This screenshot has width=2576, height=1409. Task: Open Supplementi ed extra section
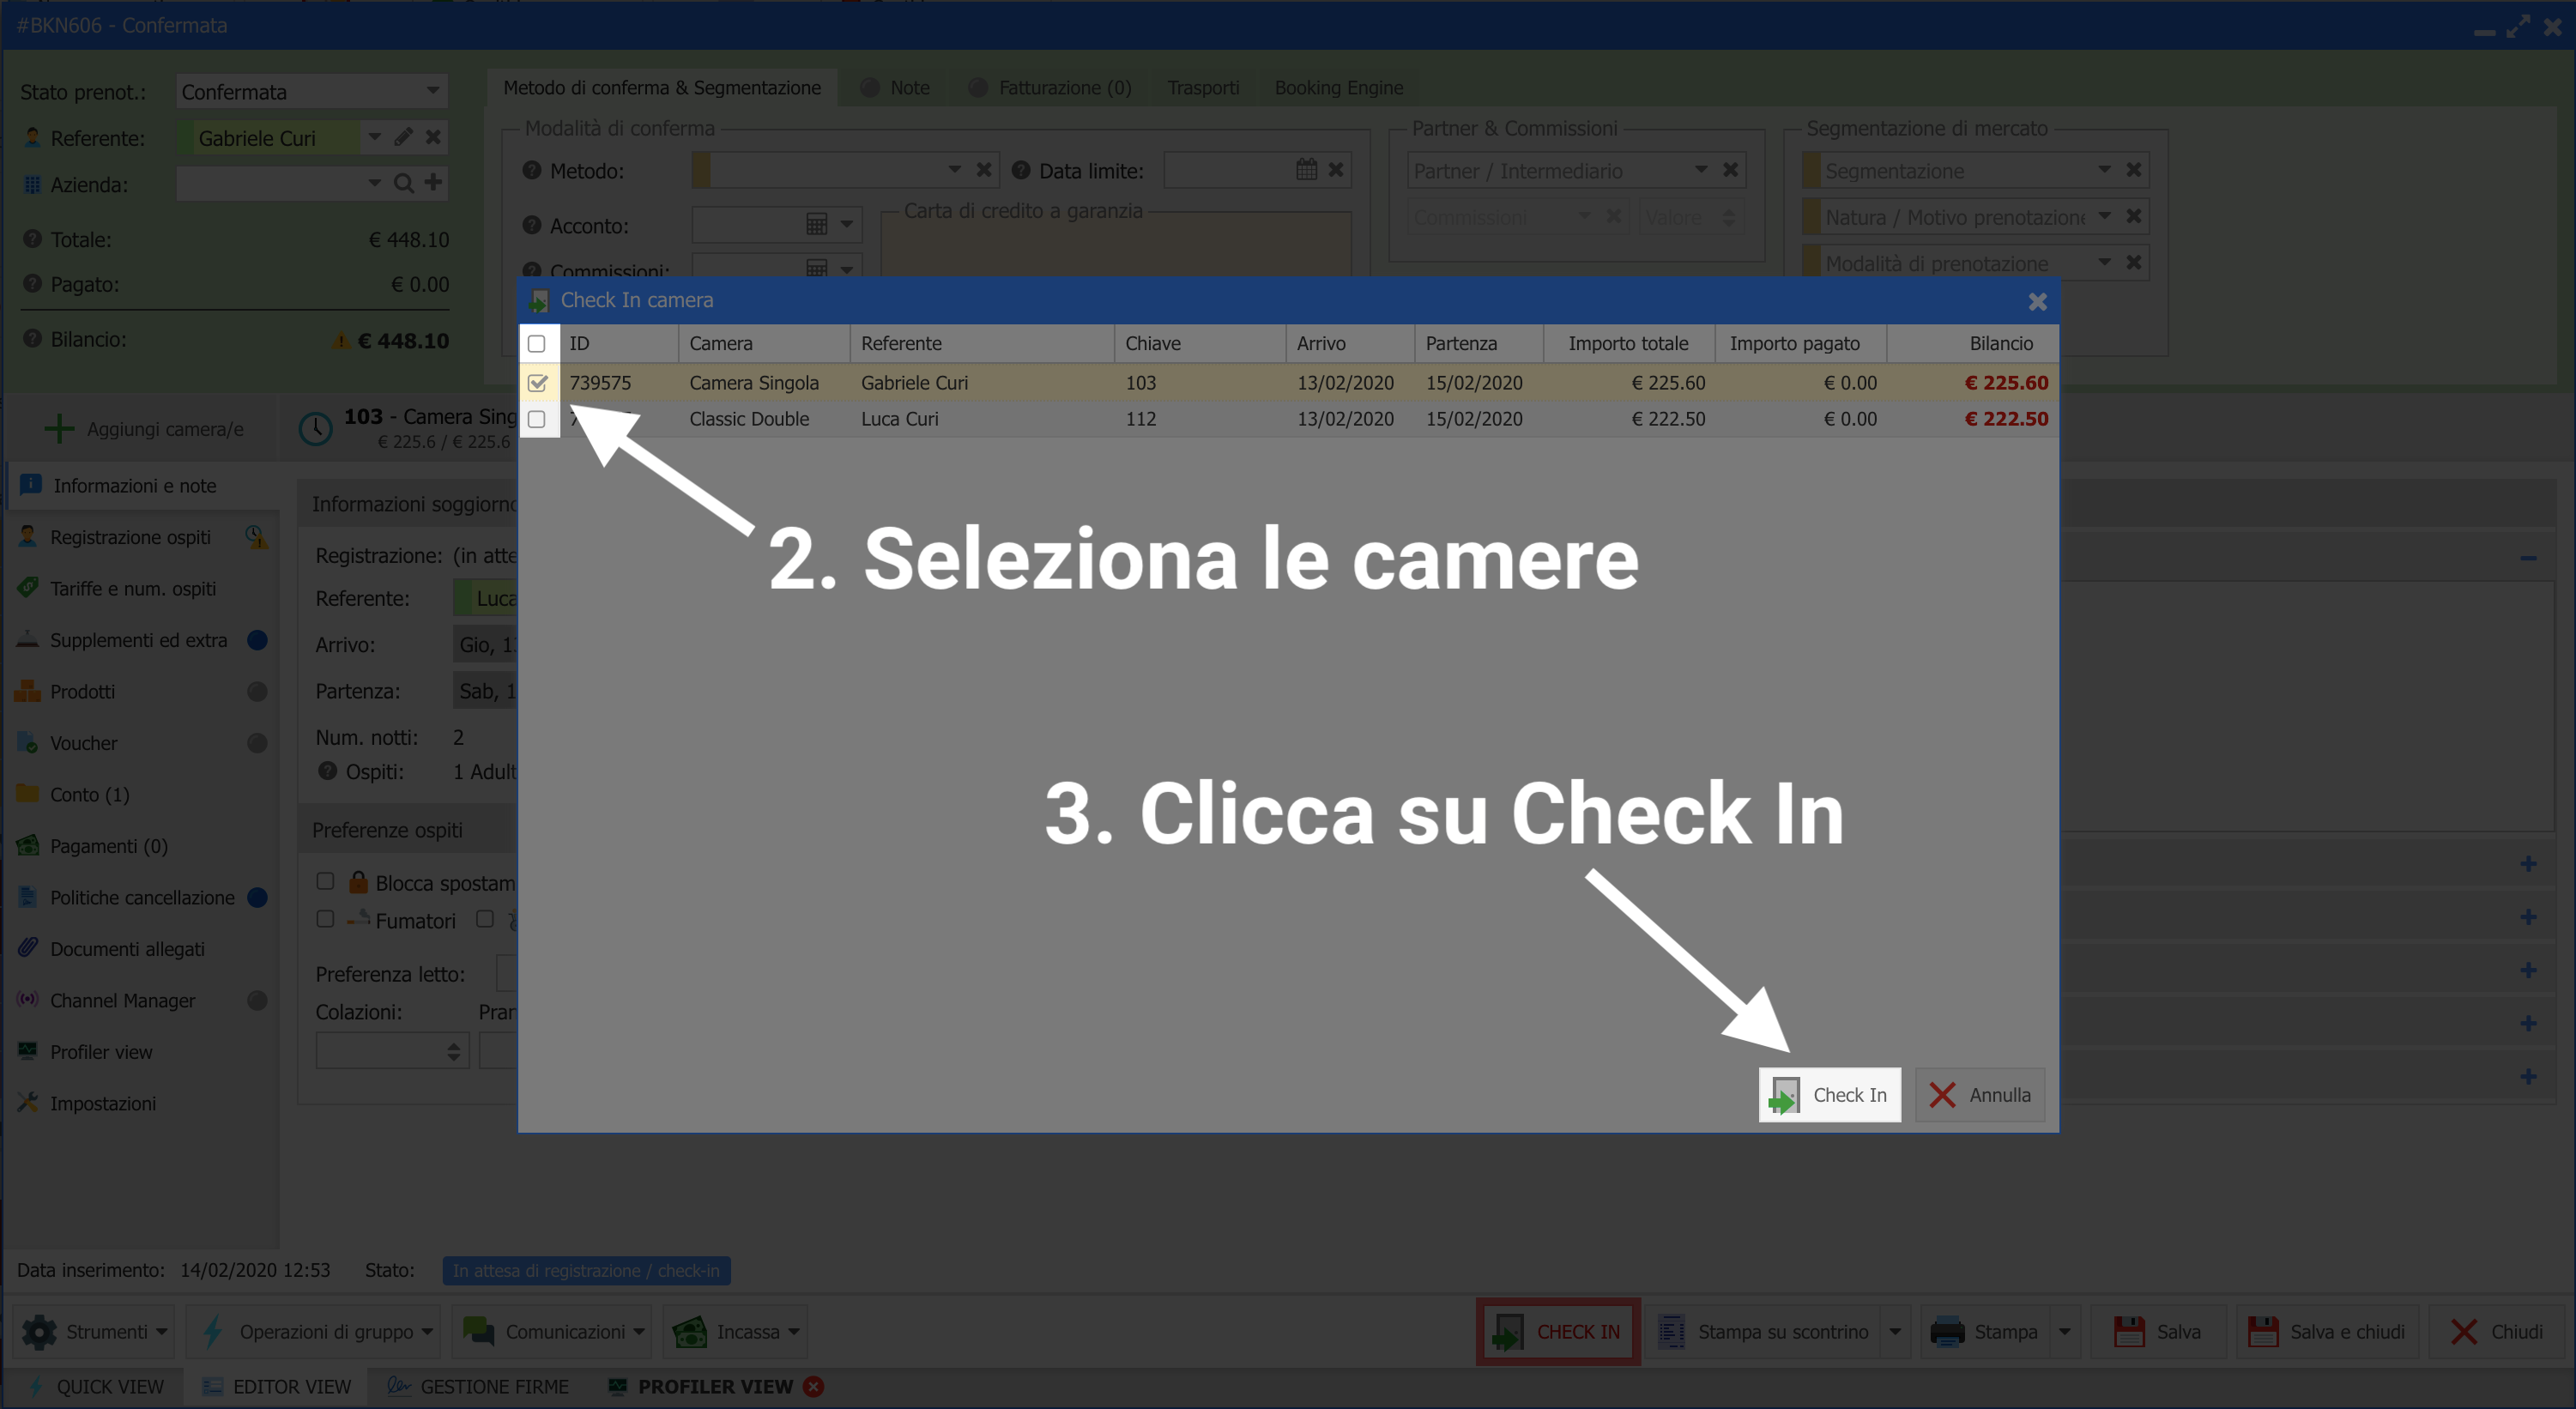click(143, 640)
